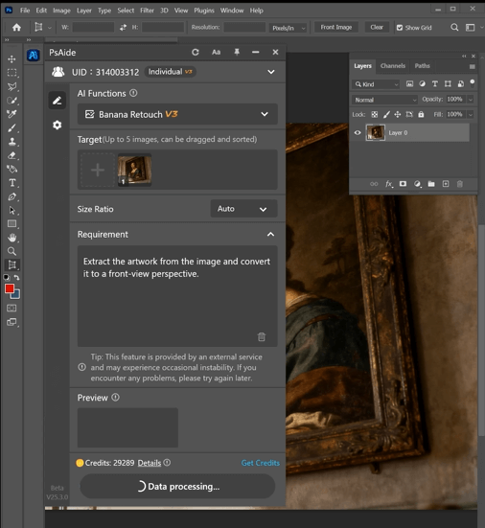Open the Plugins menu
485x528 pixels.
(x=204, y=11)
